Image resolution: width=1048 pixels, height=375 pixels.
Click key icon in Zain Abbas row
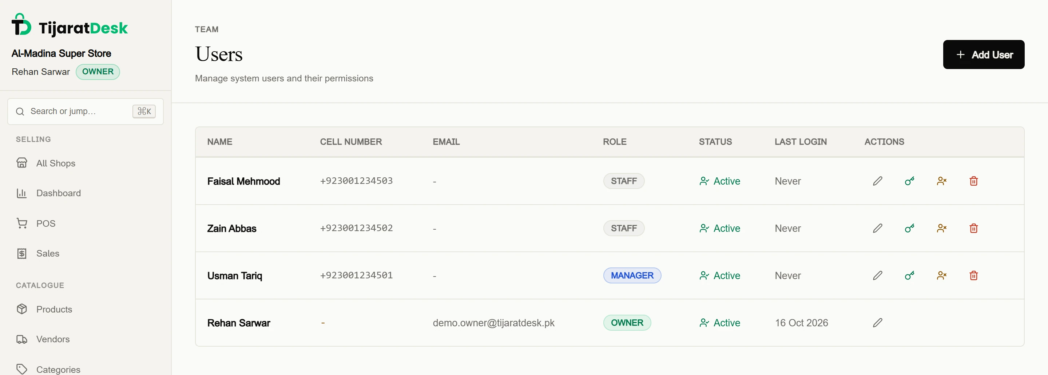[x=909, y=228]
